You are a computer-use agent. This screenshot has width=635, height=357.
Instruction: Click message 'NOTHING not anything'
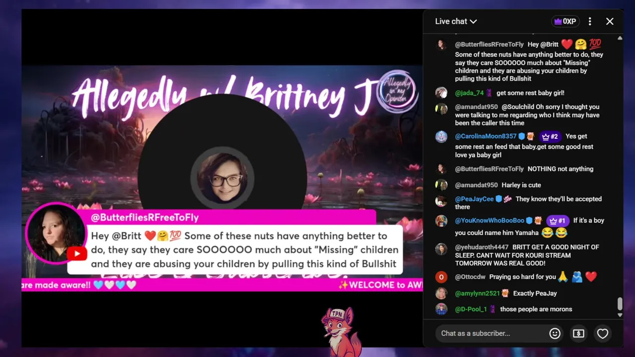(561, 169)
